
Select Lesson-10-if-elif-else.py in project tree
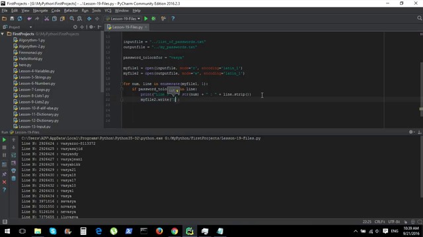[x=38, y=108]
